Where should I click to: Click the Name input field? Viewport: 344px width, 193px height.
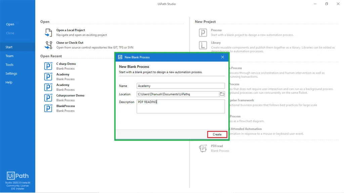180,86
